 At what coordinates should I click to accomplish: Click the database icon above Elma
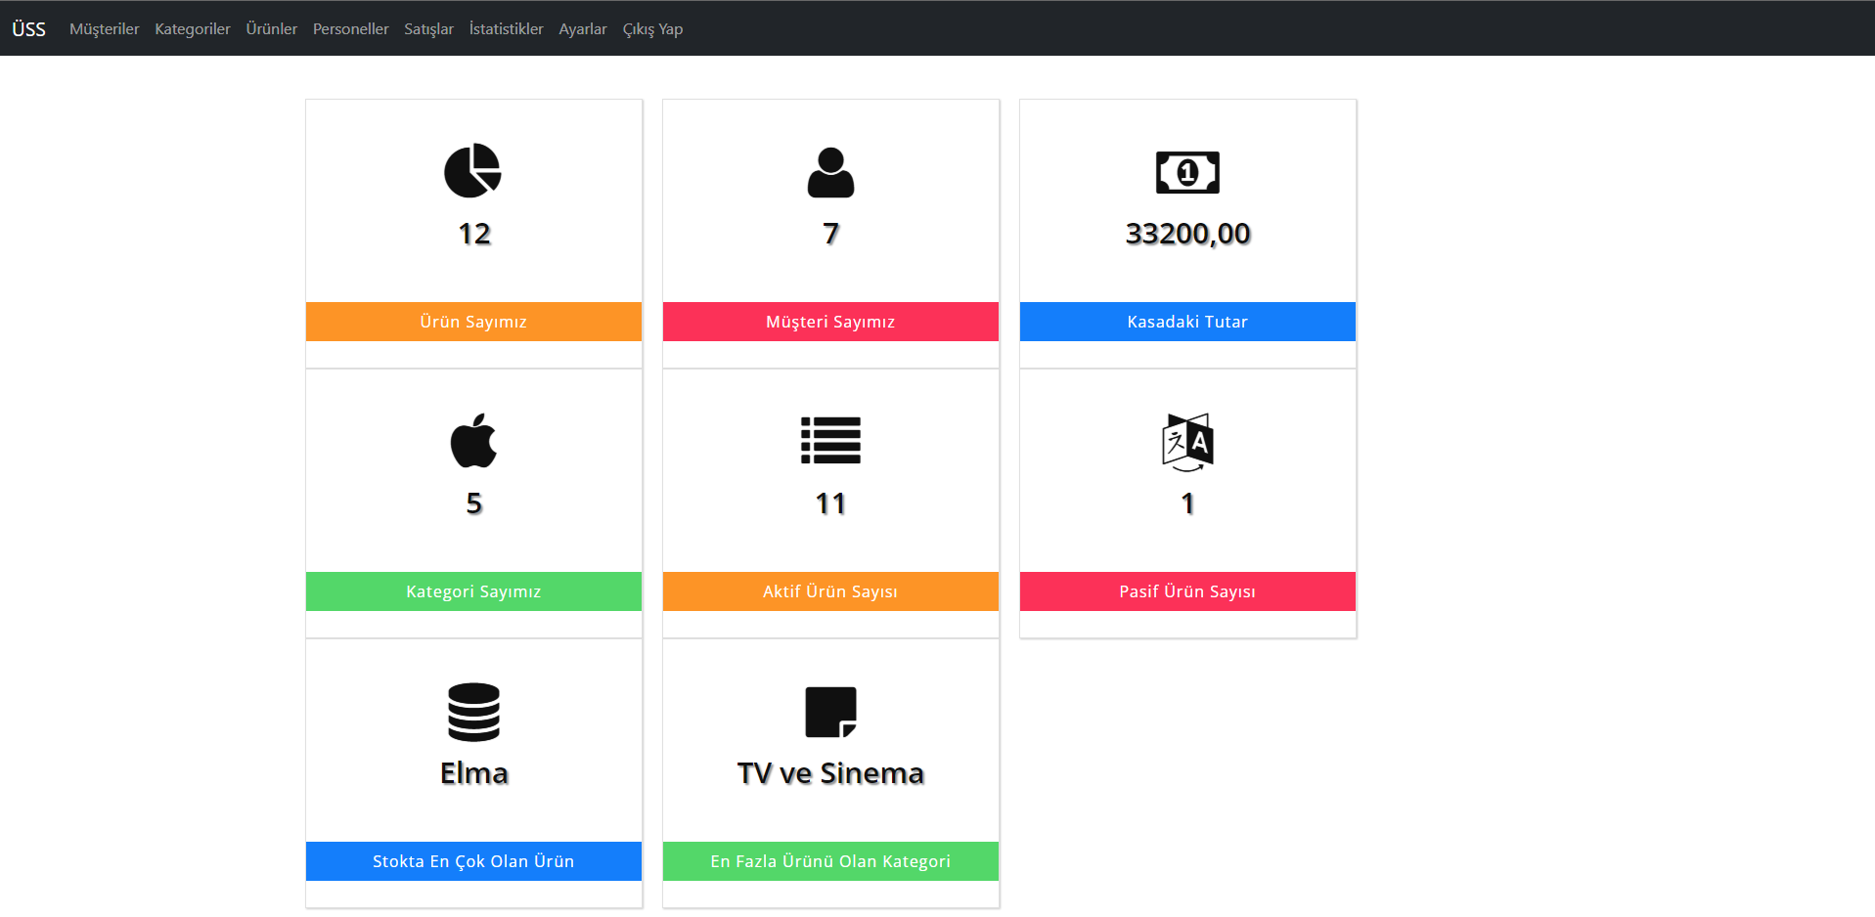click(473, 712)
